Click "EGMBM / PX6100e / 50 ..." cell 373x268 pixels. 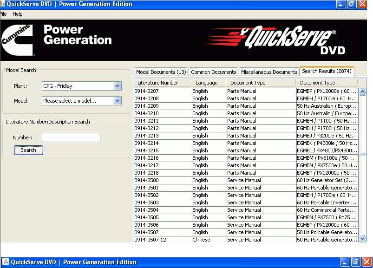tap(327, 158)
